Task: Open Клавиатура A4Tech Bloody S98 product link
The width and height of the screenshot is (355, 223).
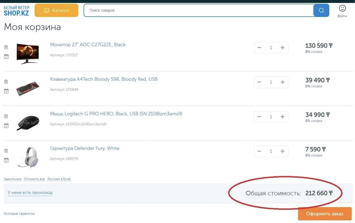Action: coord(104,79)
